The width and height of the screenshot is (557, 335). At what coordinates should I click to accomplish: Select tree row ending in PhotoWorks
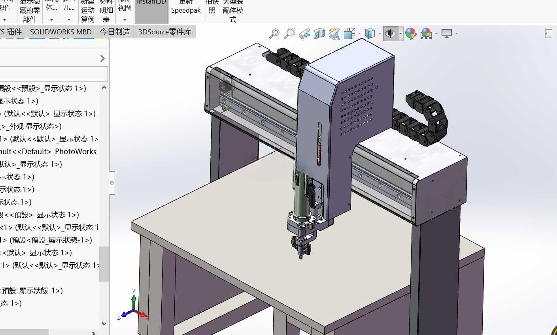pyautogui.click(x=49, y=151)
